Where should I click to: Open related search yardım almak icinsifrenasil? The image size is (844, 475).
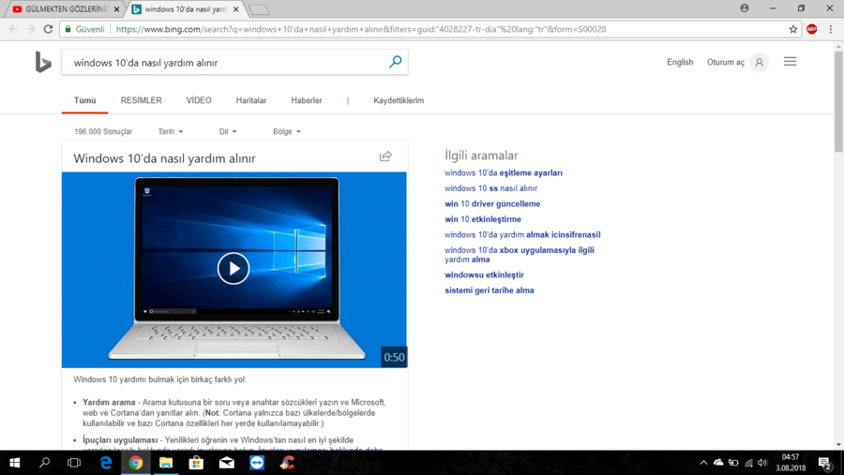click(x=522, y=234)
